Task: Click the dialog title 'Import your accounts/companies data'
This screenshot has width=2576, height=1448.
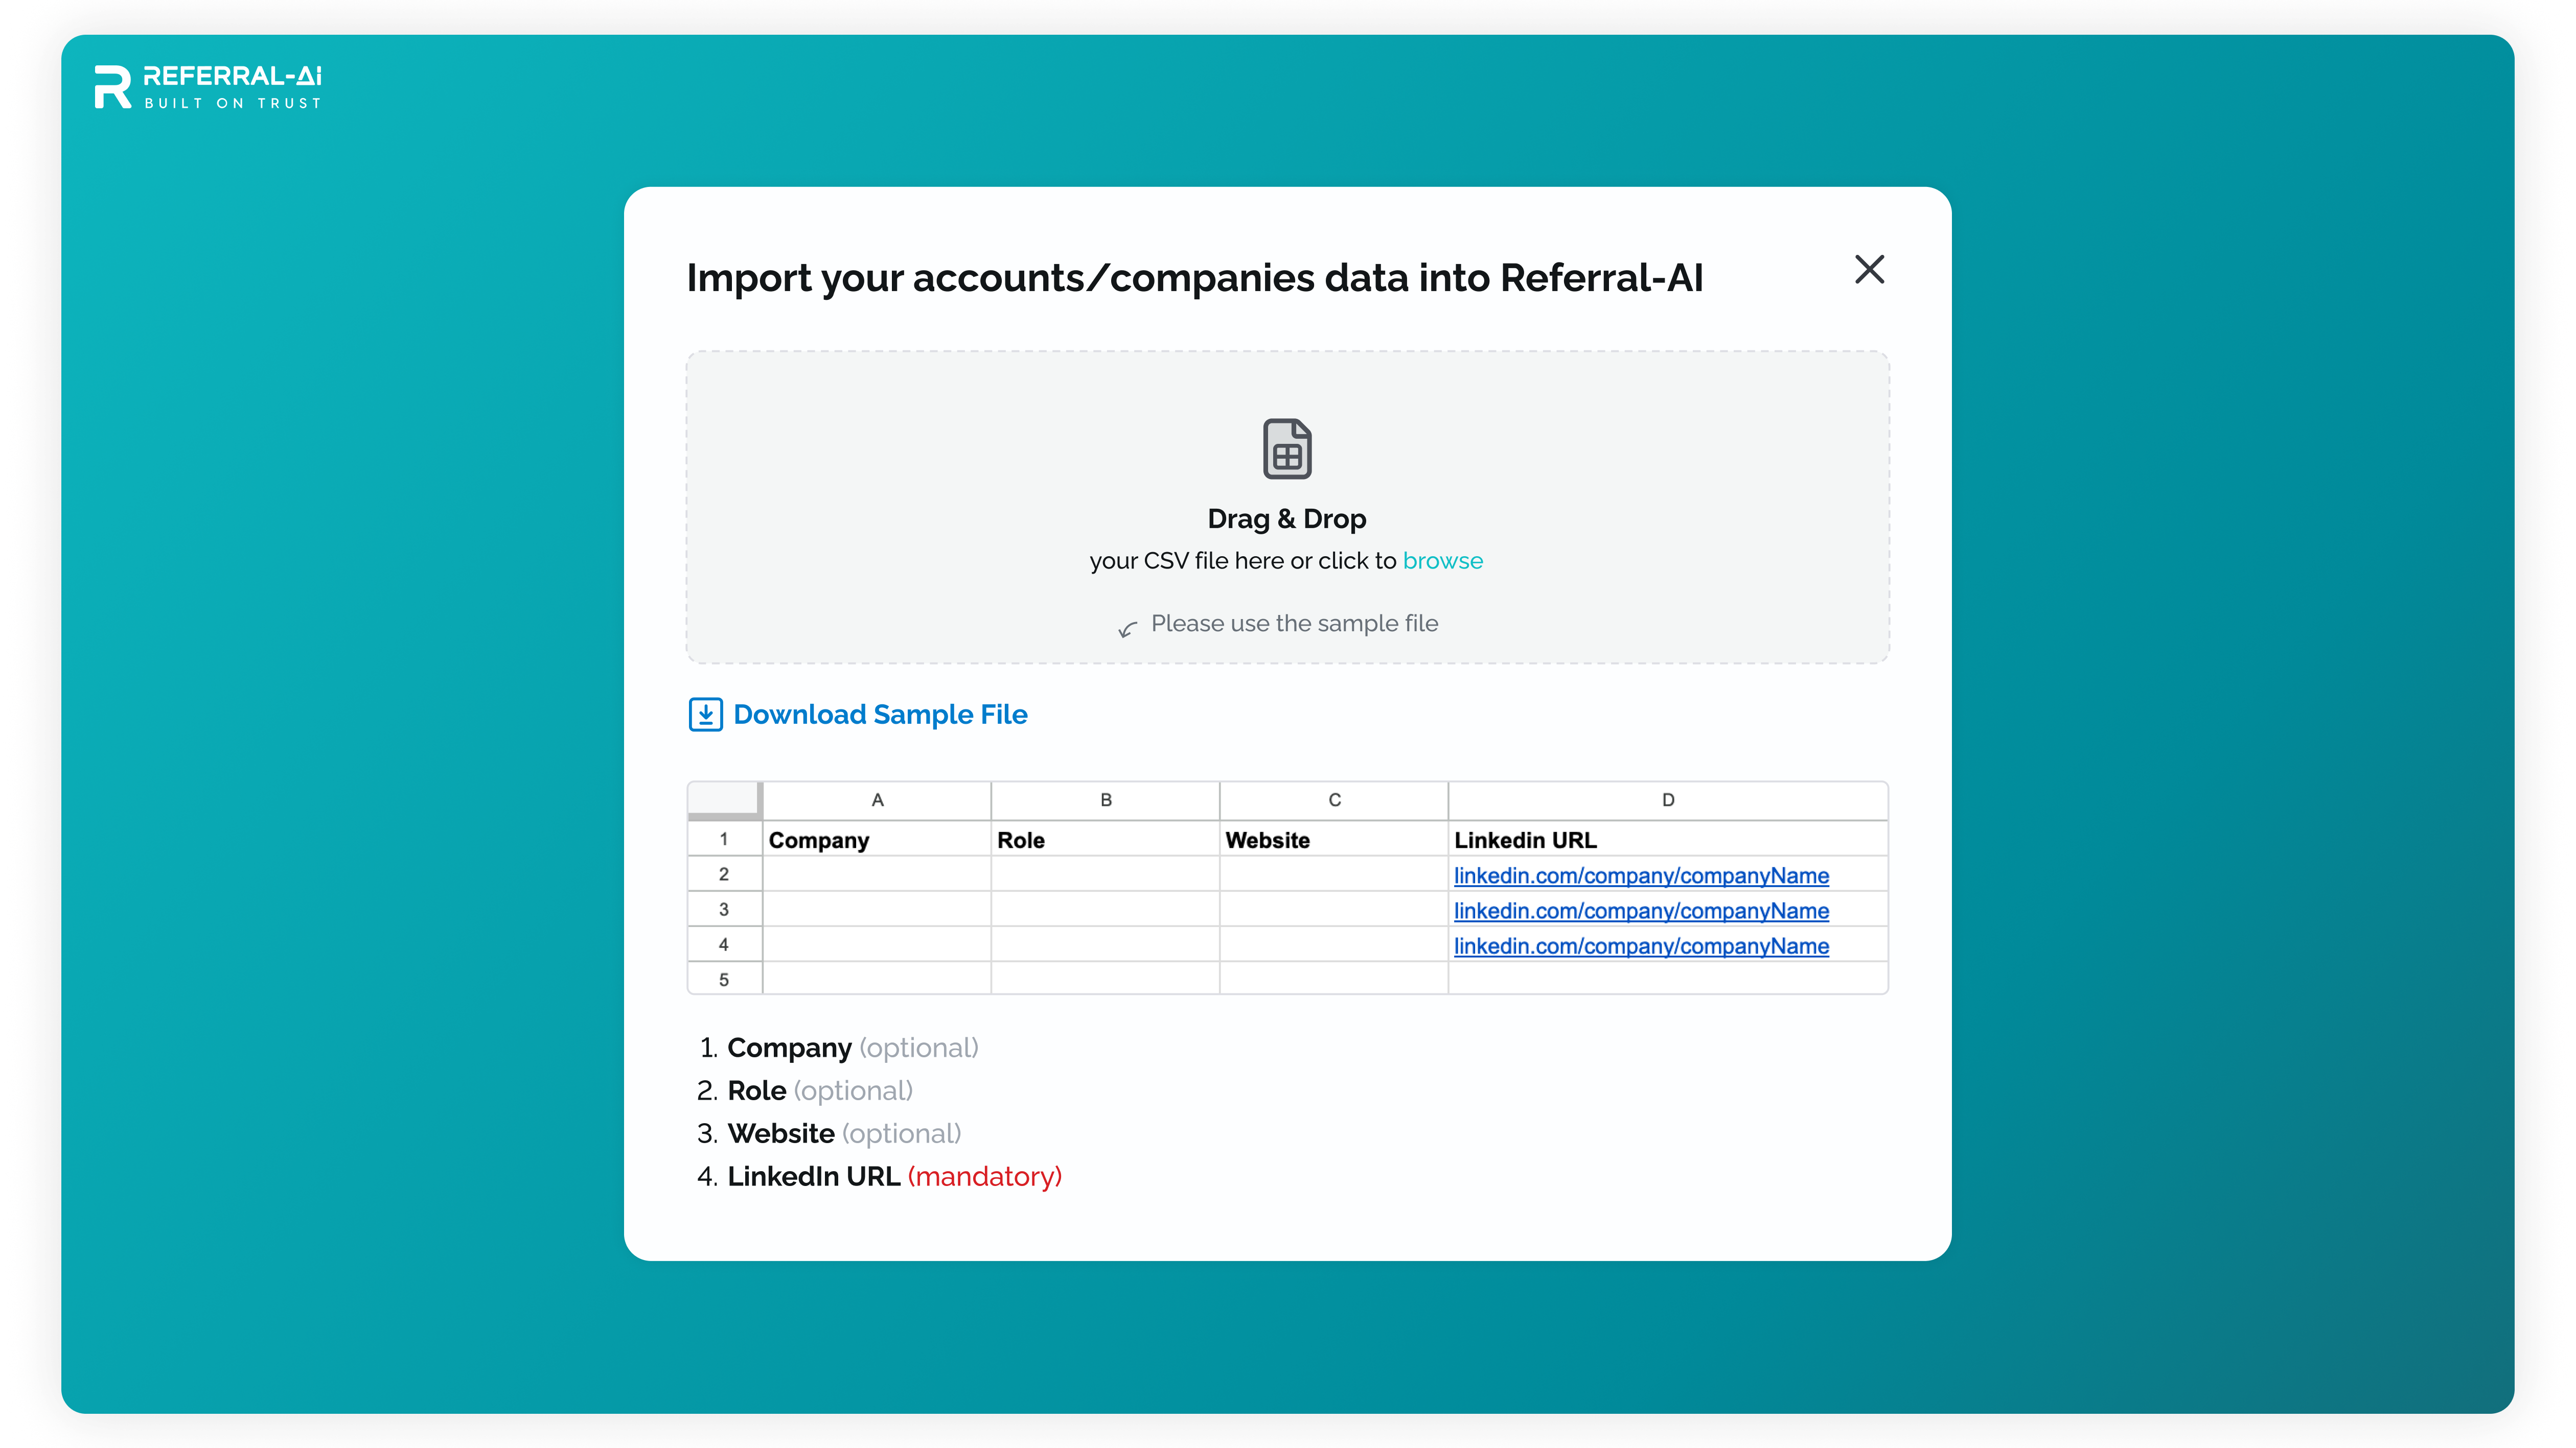Action: pos(1194,278)
